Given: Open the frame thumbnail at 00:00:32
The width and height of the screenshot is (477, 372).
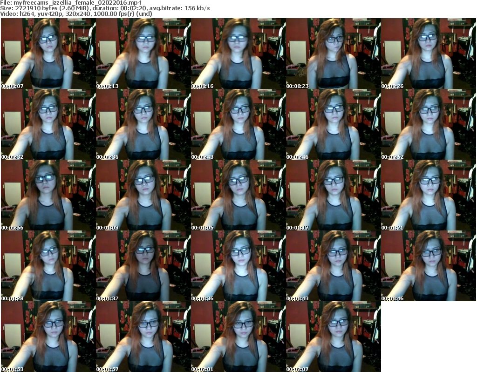Looking at the screenshot, I should click(48, 124).
